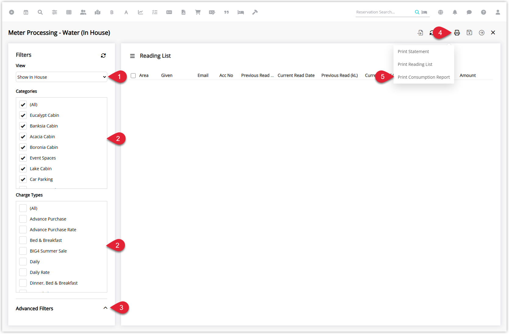The image size is (509, 334).
Task: Uncheck the Car Parking category
Action: pos(23,179)
